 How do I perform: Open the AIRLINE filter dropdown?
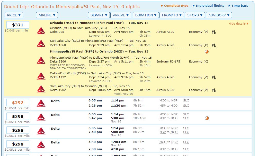click(x=47, y=15)
